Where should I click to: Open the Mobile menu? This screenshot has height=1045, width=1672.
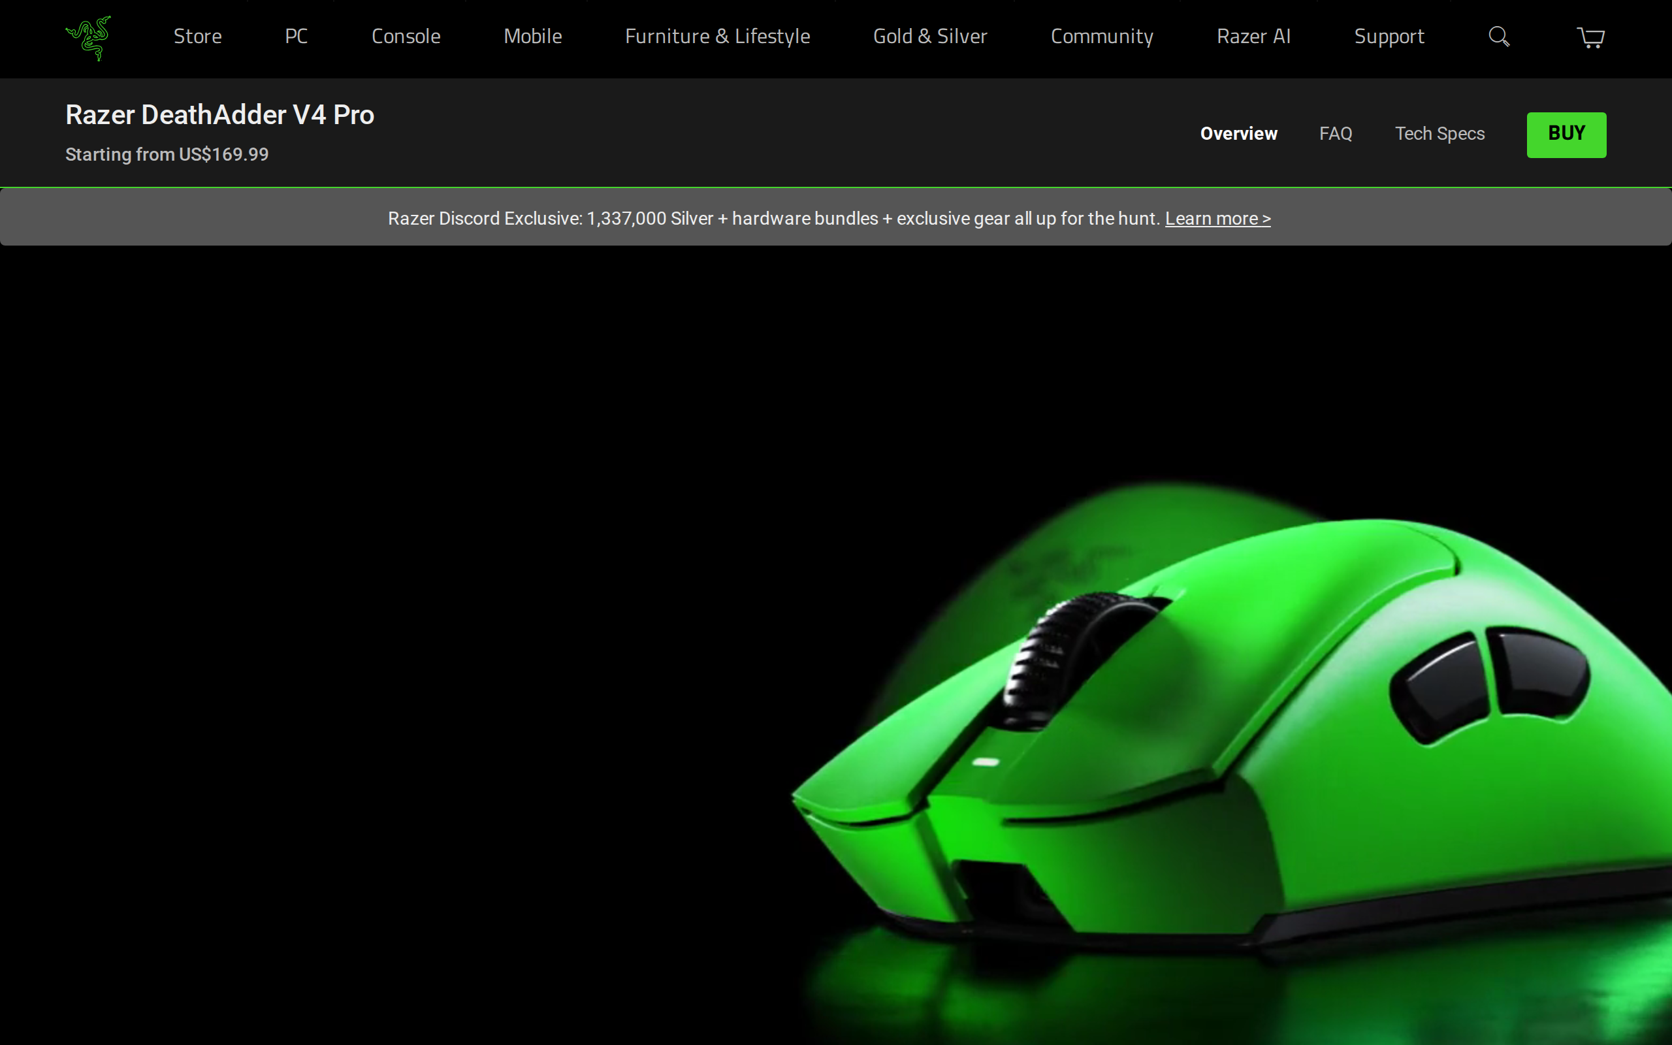pyautogui.click(x=533, y=36)
